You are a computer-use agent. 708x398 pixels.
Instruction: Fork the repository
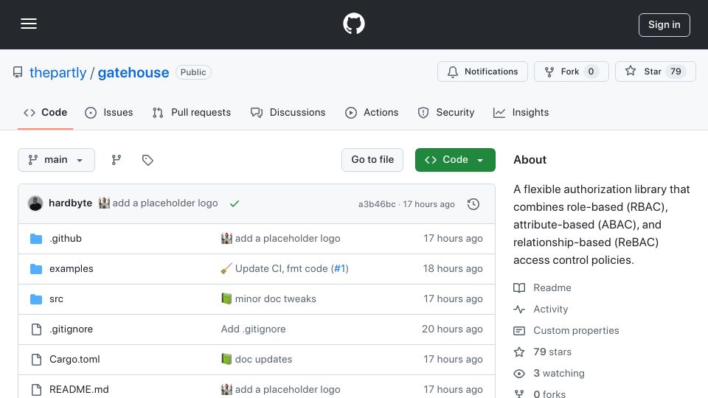(571, 71)
